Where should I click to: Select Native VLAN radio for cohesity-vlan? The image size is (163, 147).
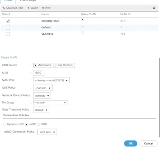(x=82, y=20)
